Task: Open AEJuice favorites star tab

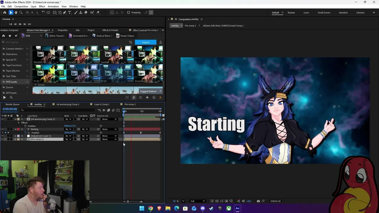Action: [x=10, y=36]
